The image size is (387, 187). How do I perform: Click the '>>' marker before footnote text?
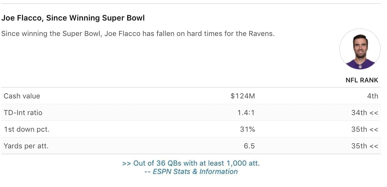pos(127,164)
